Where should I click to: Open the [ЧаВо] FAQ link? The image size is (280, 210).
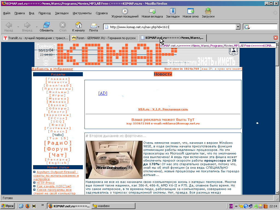coord(58,135)
